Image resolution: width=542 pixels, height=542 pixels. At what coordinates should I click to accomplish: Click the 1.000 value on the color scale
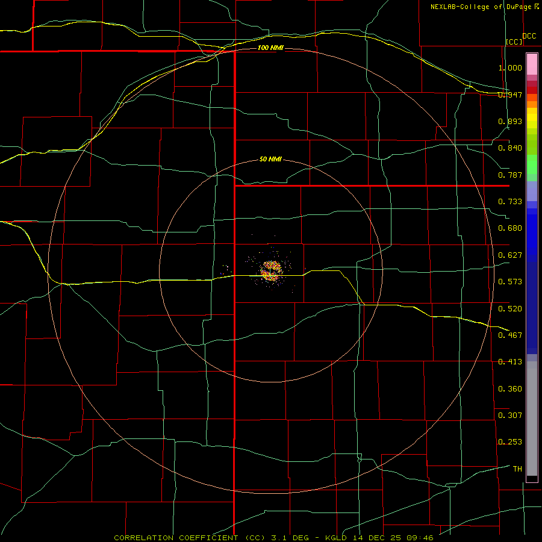510,67
